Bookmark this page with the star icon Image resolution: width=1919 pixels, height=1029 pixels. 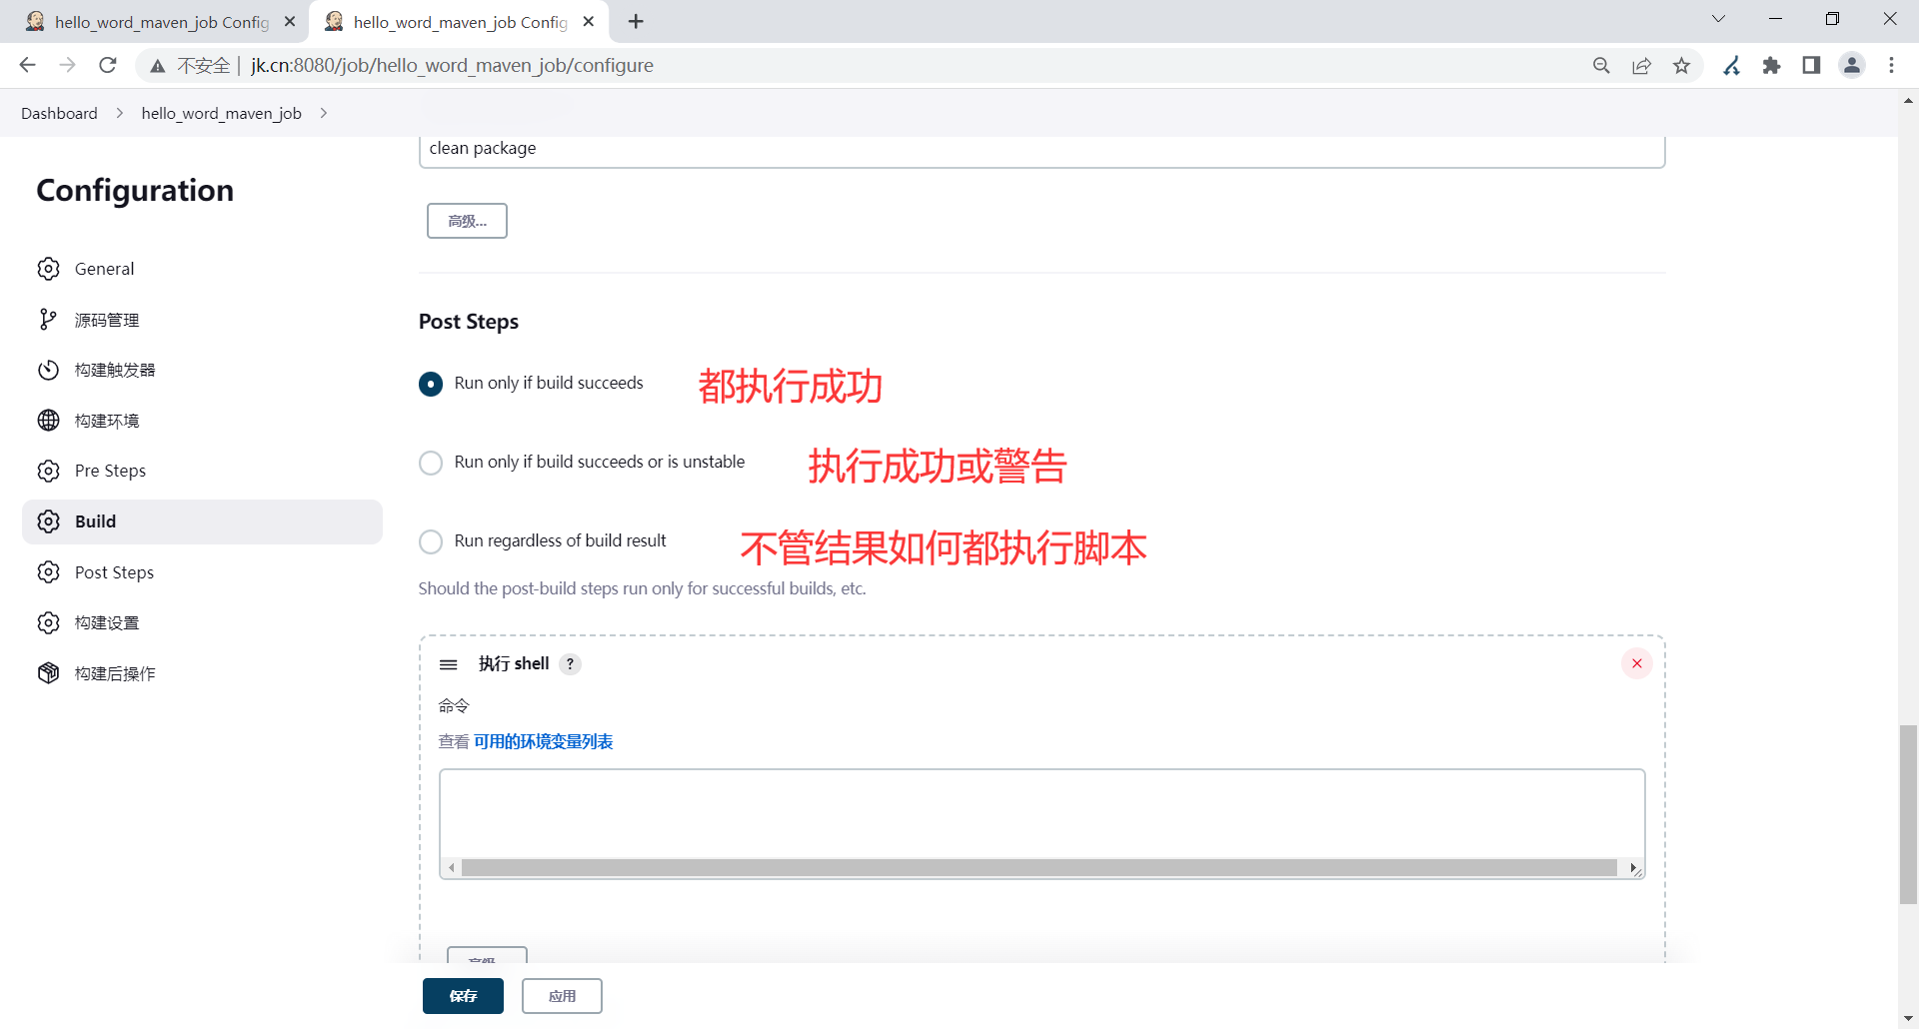1682,65
